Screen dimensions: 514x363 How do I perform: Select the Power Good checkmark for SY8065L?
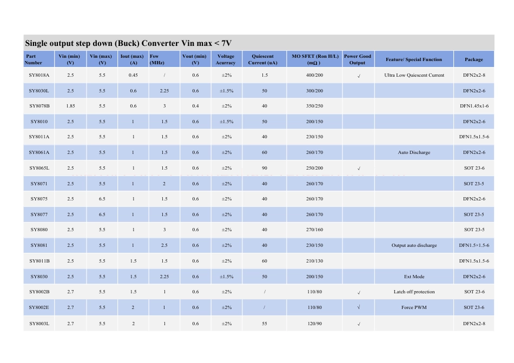tap(359, 168)
